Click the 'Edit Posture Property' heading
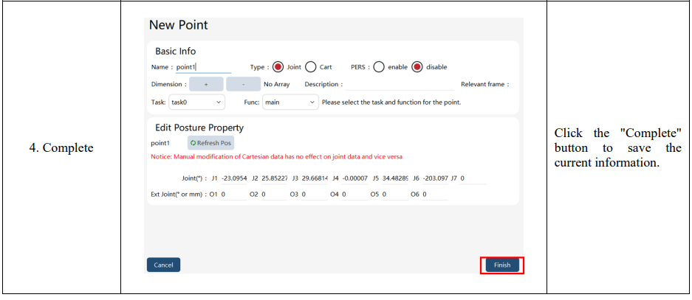Viewport: 692px width, 300px height. 199,128
